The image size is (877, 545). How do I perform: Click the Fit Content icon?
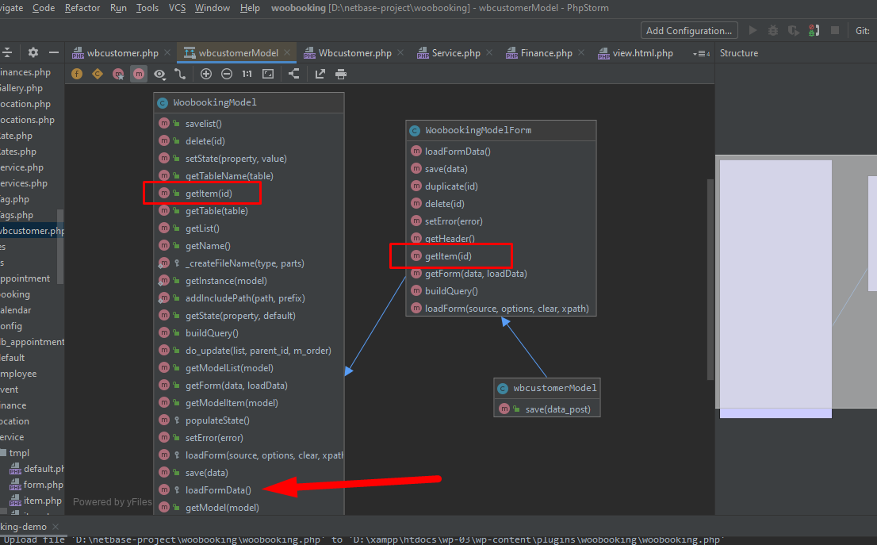[268, 74]
